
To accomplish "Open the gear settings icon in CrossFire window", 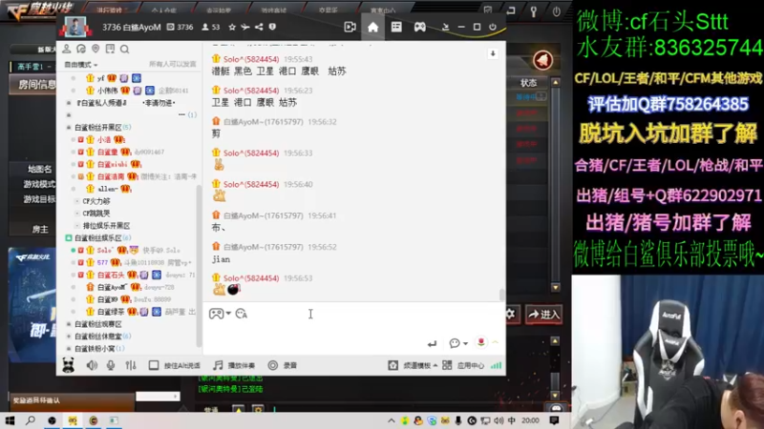I will point(510,315).
